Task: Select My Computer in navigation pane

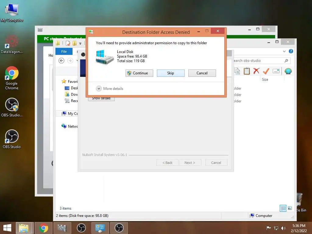Action: coord(70,113)
